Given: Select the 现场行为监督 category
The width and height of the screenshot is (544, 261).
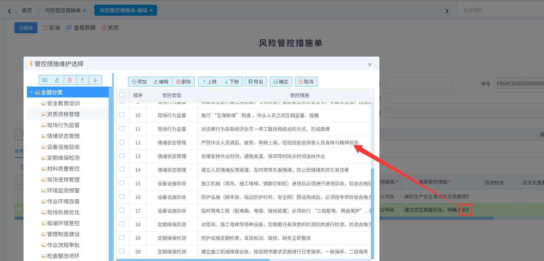Looking at the screenshot, I should click(x=63, y=125).
